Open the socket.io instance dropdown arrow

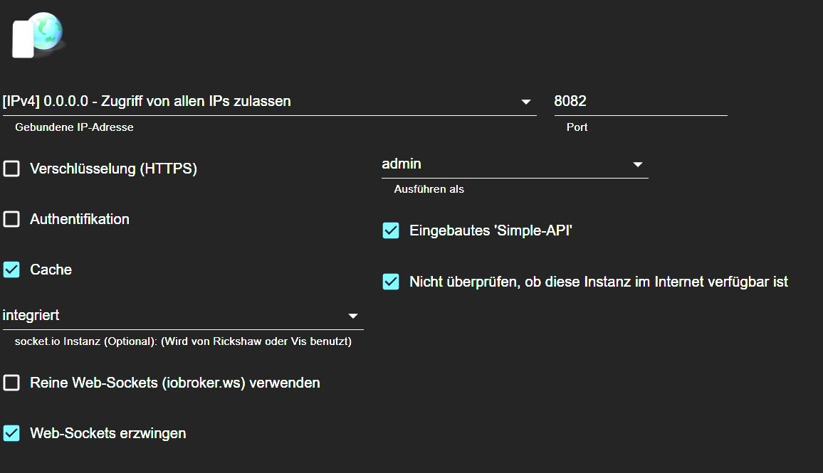pyautogui.click(x=352, y=316)
